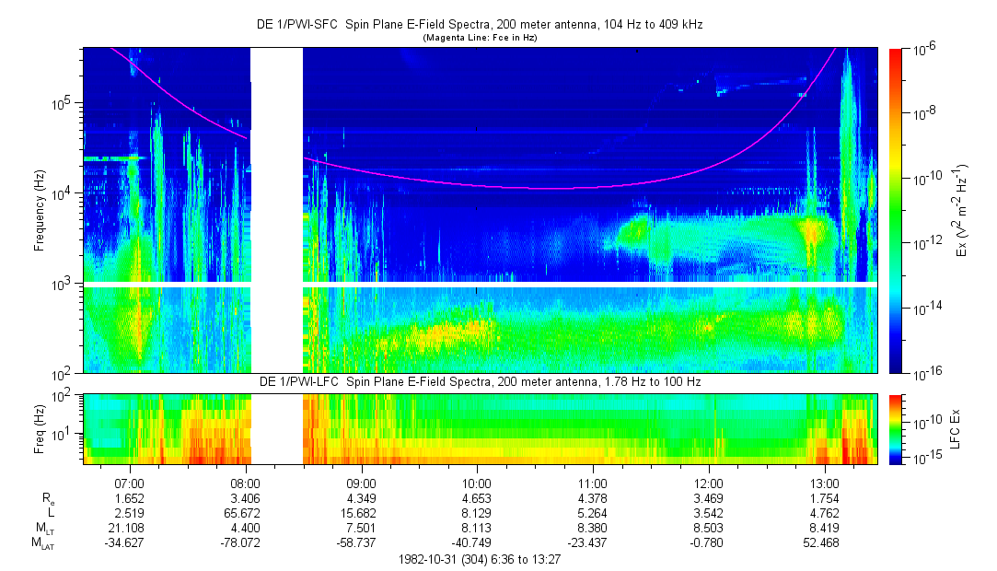Click the DE 1/PWI-LFC subplot title
Screen dimensions: 997x571
pos(480,381)
